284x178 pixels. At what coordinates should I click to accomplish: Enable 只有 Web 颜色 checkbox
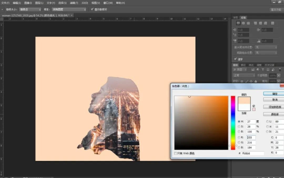coord(175,153)
